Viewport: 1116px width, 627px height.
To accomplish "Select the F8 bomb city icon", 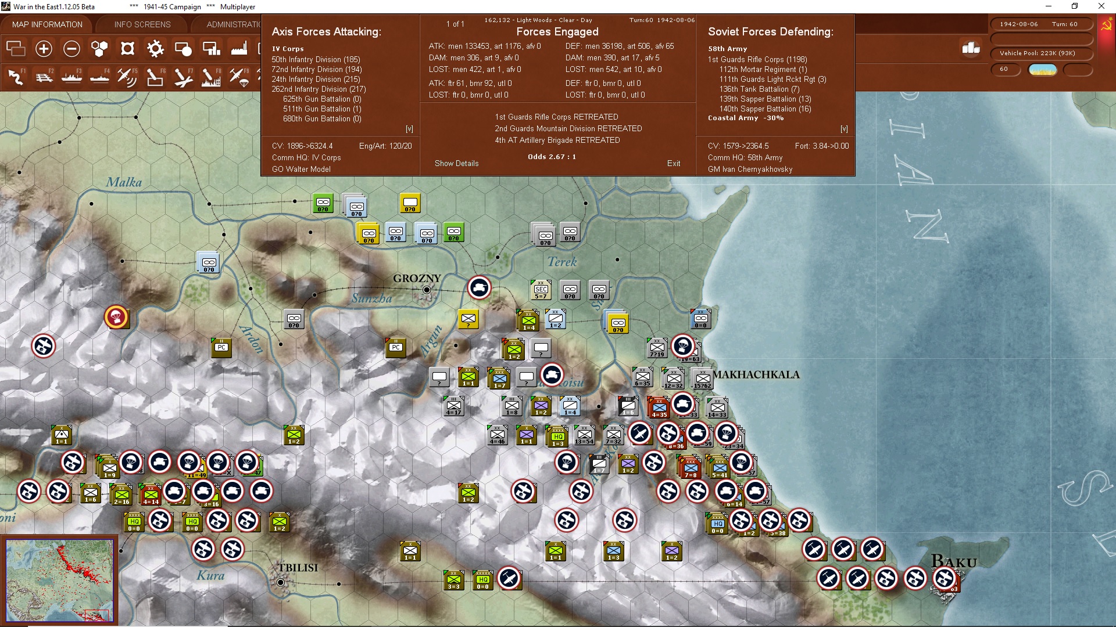I will pyautogui.click(x=211, y=77).
